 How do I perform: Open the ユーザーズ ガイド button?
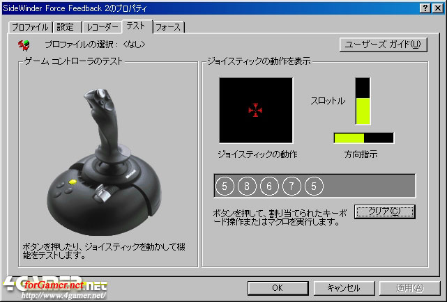point(383,45)
